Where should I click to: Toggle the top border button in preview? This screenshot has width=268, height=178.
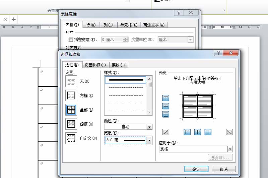pyautogui.click(x=165, y=98)
